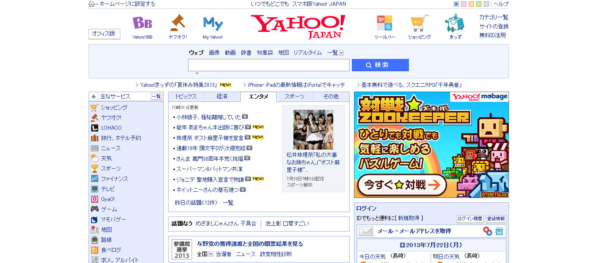Select 動画 search category

click(x=230, y=53)
